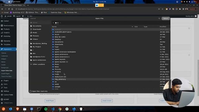This screenshot has width=199, height=112.
Task: Go to Chrome home page icon
Action: pyautogui.click(x=12, y=9)
